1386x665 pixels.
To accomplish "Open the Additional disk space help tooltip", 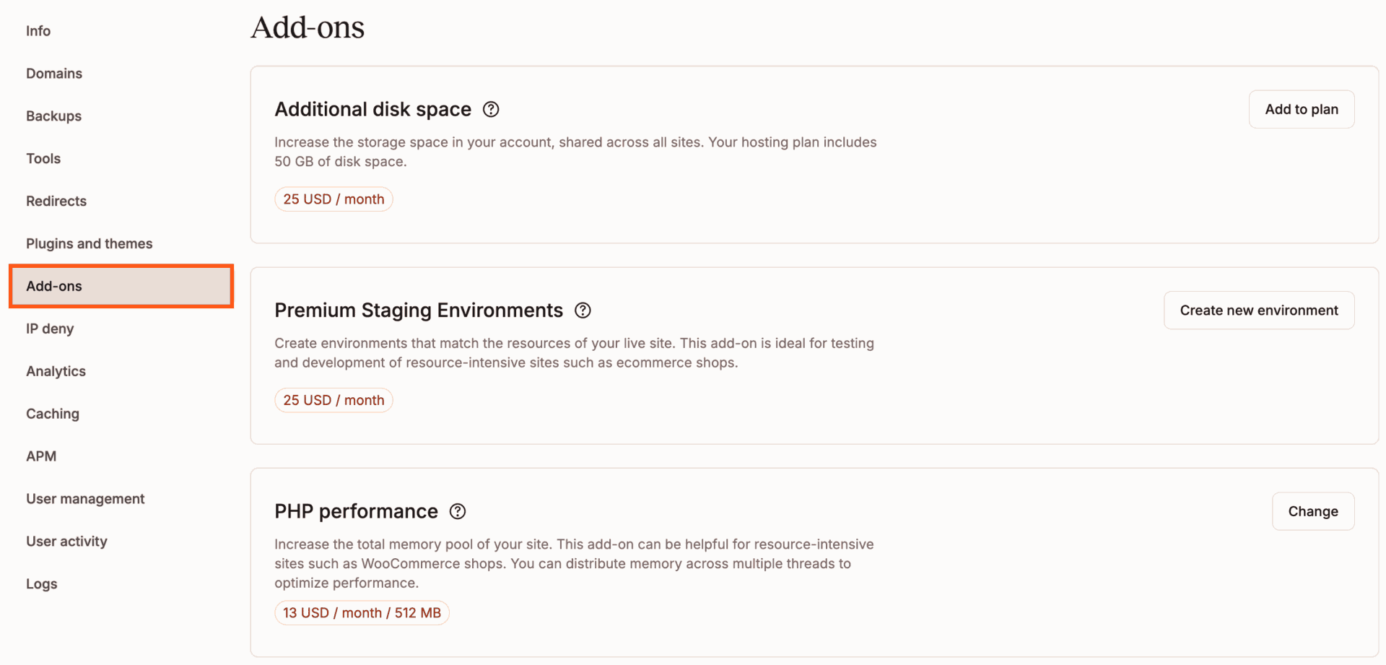I will (x=490, y=109).
